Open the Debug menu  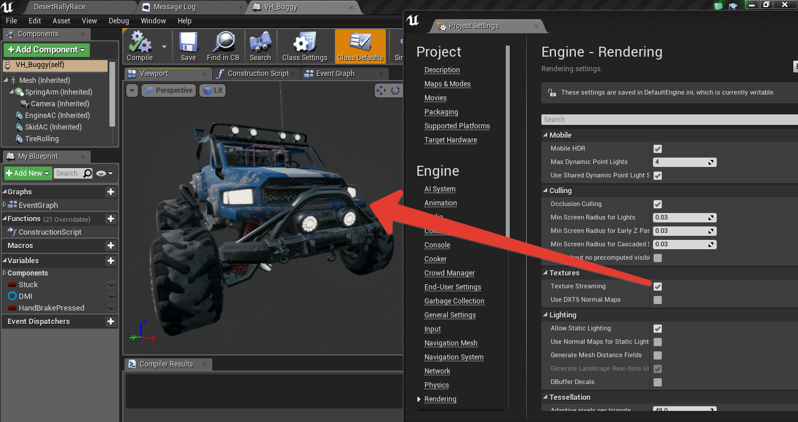click(119, 20)
